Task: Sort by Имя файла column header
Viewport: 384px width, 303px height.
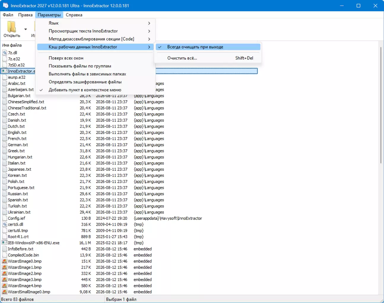Action: (12, 45)
